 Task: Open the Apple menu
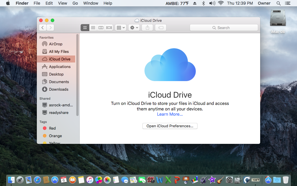click(8, 3)
